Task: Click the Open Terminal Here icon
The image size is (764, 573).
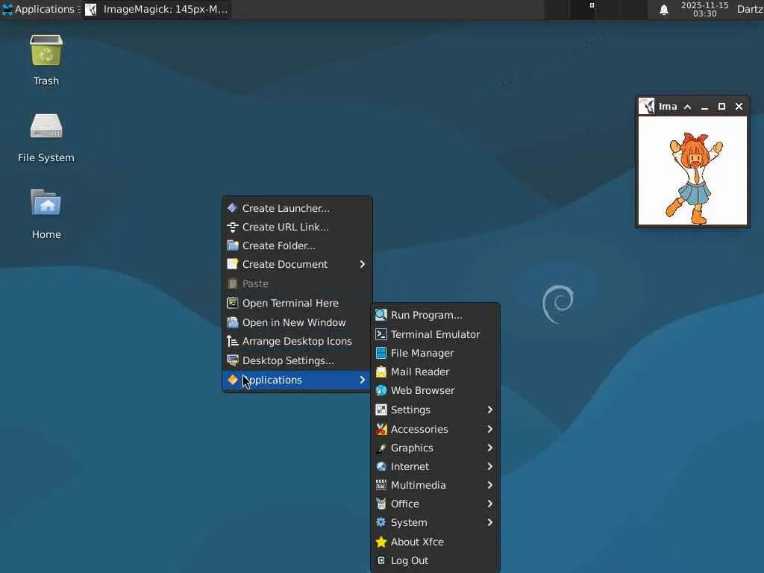Action: click(x=233, y=303)
